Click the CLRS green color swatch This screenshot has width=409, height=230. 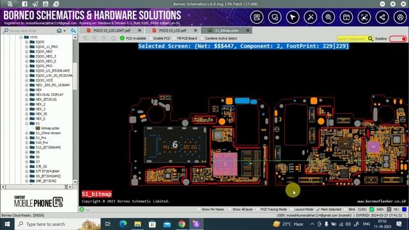(x=372, y=210)
